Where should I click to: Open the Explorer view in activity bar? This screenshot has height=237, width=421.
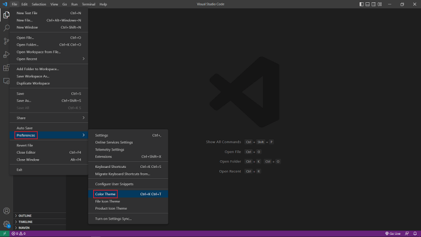(7, 15)
